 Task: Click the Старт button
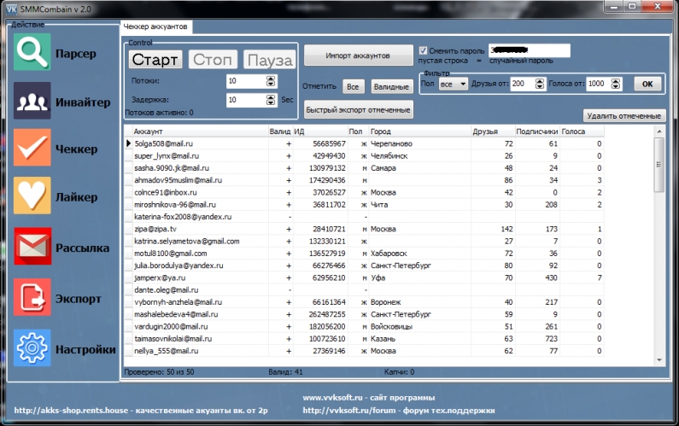[155, 59]
